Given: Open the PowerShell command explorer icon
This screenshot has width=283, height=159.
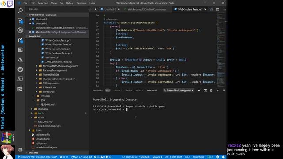Looking at the screenshot, I should (x=20, y=79).
